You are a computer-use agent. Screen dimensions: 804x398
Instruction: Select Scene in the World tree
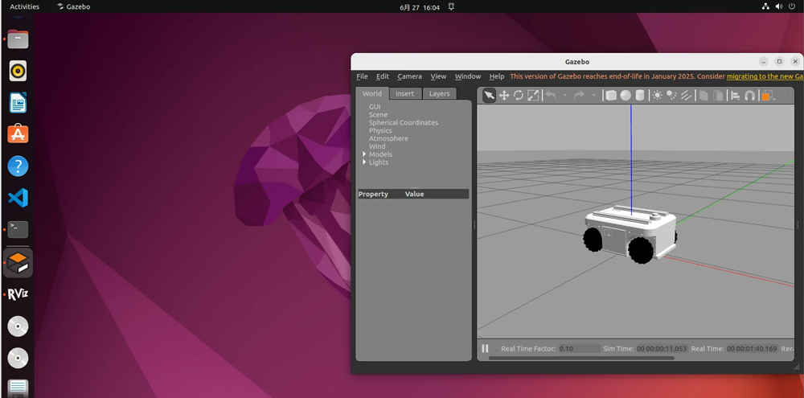pyautogui.click(x=379, y=115)
